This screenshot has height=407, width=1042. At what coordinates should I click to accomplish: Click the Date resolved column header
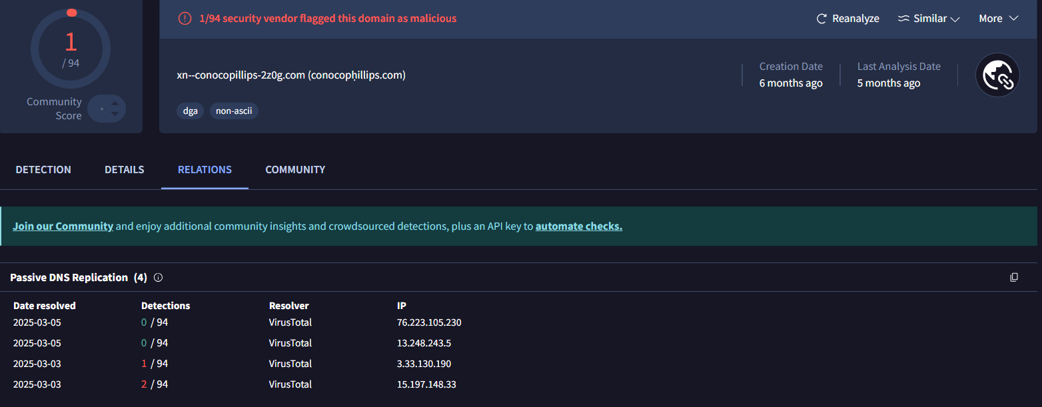pos(45,306)
